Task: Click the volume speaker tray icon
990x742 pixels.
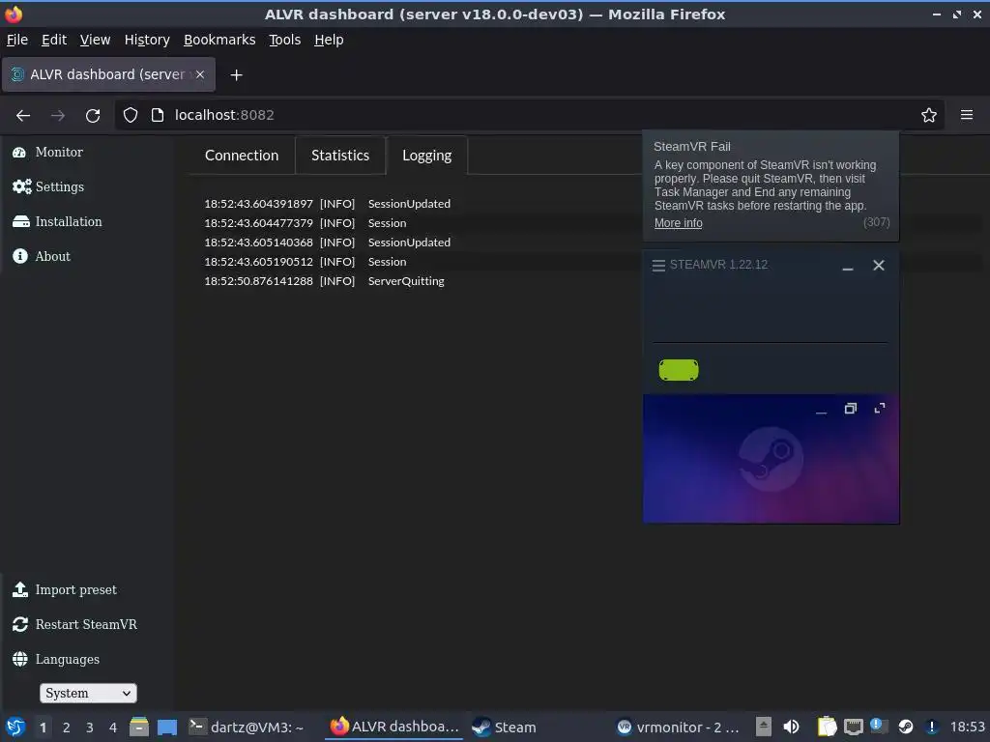Action: [791, 727]
